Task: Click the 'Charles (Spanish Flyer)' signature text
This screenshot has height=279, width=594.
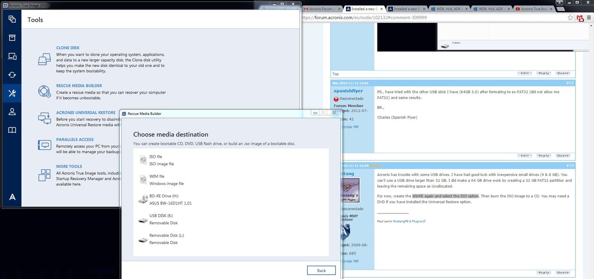Action: (398, 117)
